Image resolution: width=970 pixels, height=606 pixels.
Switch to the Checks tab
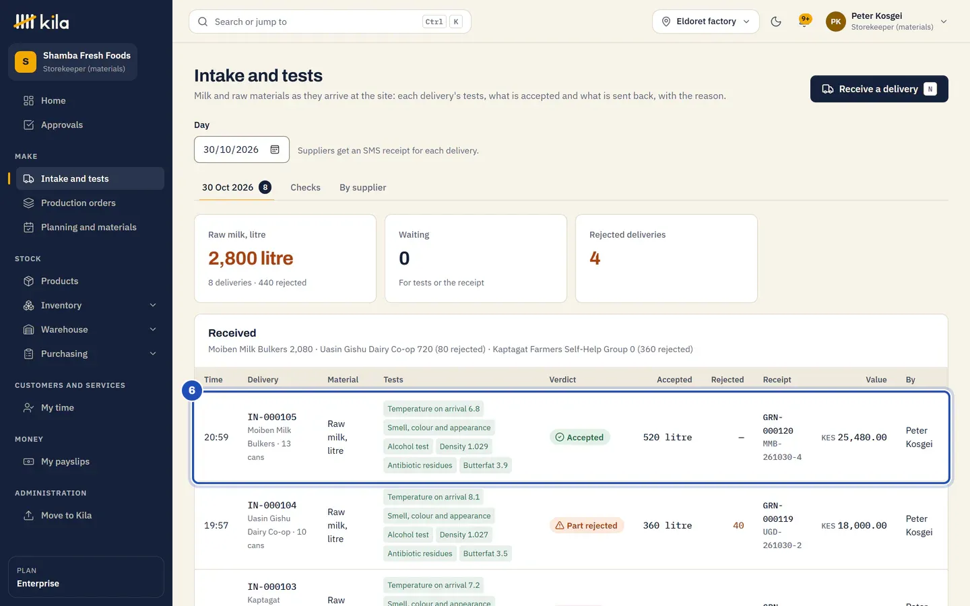[305, 187]
